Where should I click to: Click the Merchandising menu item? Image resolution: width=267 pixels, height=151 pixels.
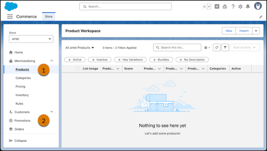25,61
